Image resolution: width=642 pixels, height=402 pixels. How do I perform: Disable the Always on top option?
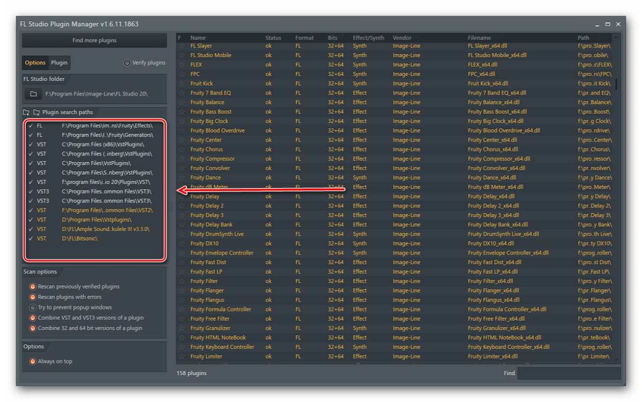(33, 362)
